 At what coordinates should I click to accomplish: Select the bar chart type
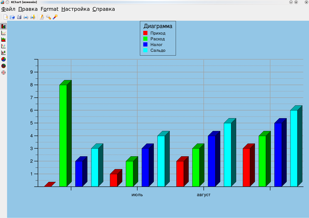tap(3, 26)
